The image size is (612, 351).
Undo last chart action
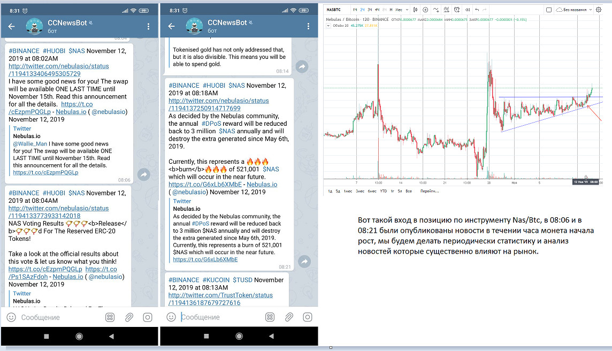click(477, 10)
